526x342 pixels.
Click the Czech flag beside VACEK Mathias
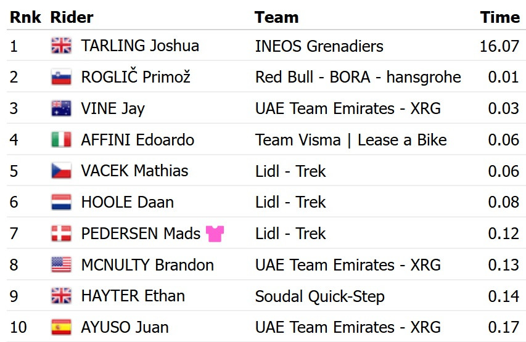click(x=61, y=171)
